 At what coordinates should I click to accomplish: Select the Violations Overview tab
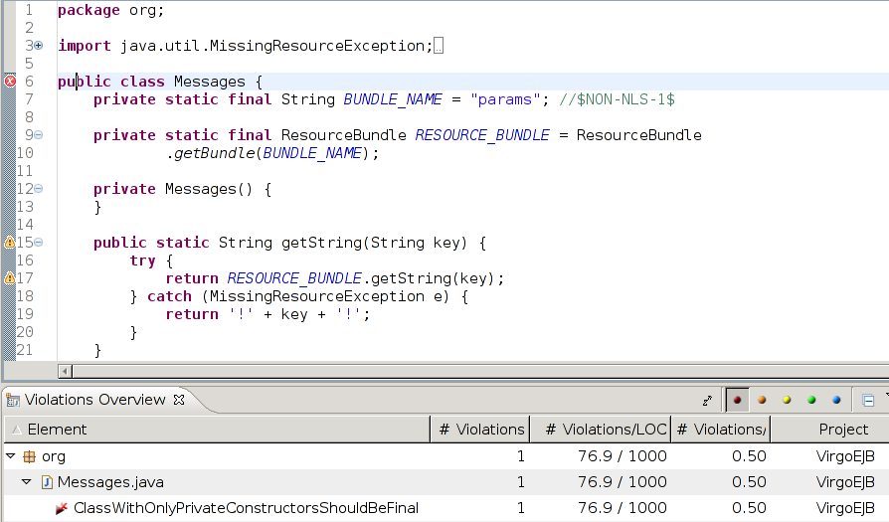(94, 400)
